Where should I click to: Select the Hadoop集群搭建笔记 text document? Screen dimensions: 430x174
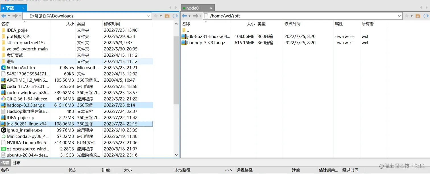(28, 111)
